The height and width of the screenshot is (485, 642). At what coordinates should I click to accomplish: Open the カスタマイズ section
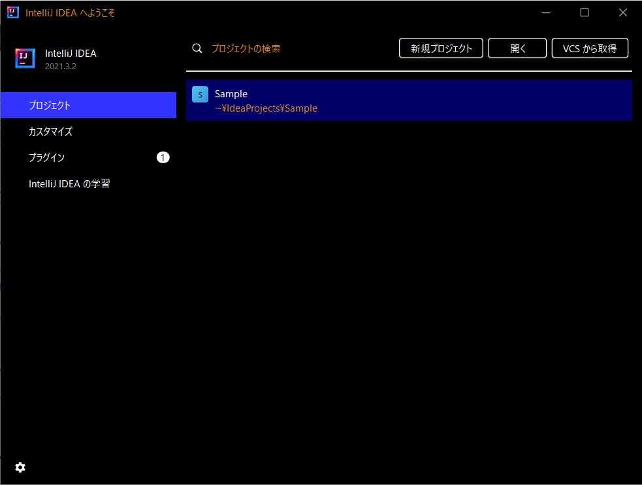88,131
